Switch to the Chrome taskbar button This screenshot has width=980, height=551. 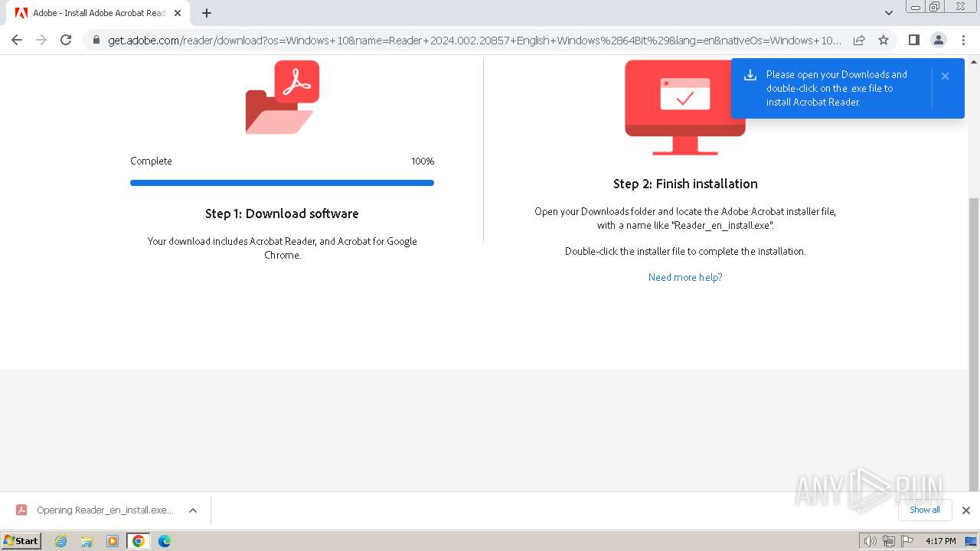139,541
